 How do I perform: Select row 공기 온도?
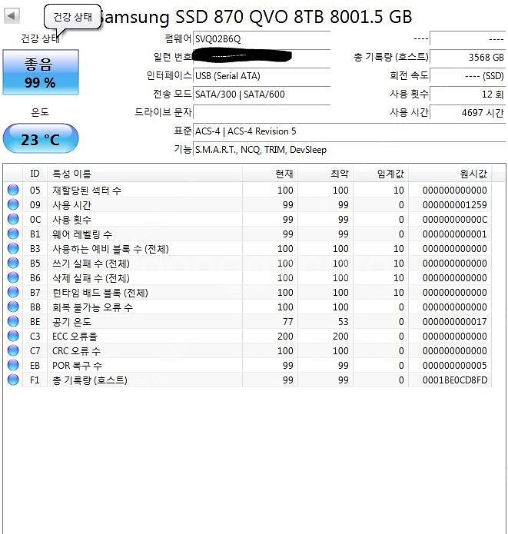click(249, 321)
